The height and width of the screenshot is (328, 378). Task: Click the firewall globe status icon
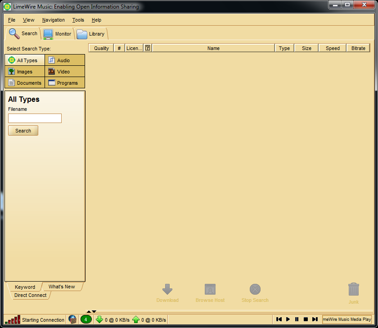pyautogui.click(x=72, y=319)
